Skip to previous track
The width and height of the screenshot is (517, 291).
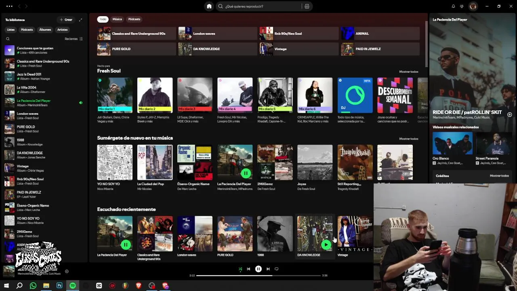pyautogui.click(x=248, y=269)
